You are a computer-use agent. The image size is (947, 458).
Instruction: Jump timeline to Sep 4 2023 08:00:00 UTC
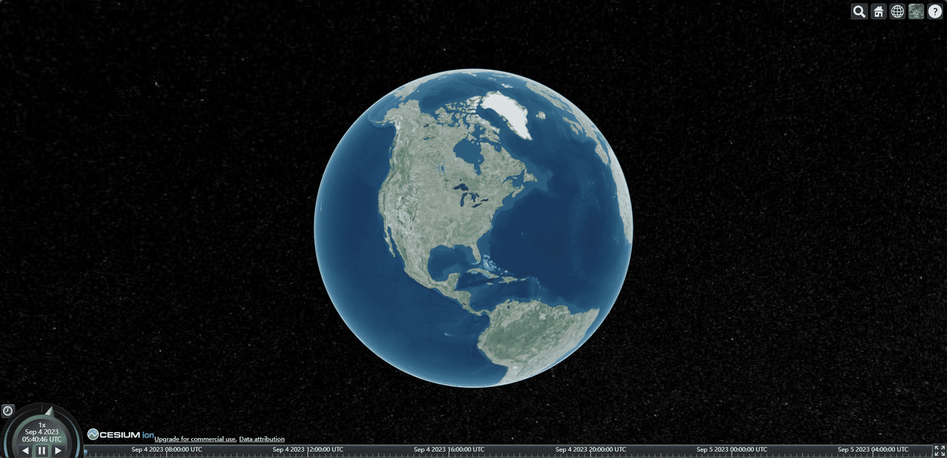coord(166,450)
